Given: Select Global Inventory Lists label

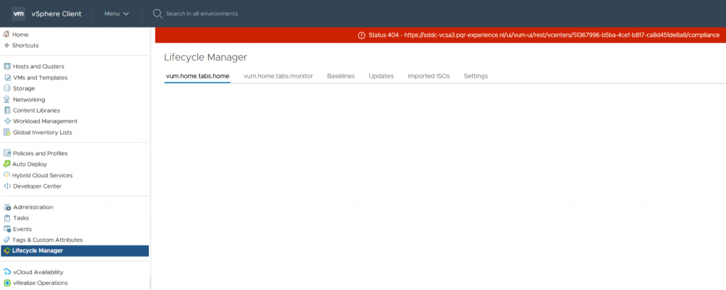Looking at the screenshot, I should pyautogui.click(x=43, y=133).
